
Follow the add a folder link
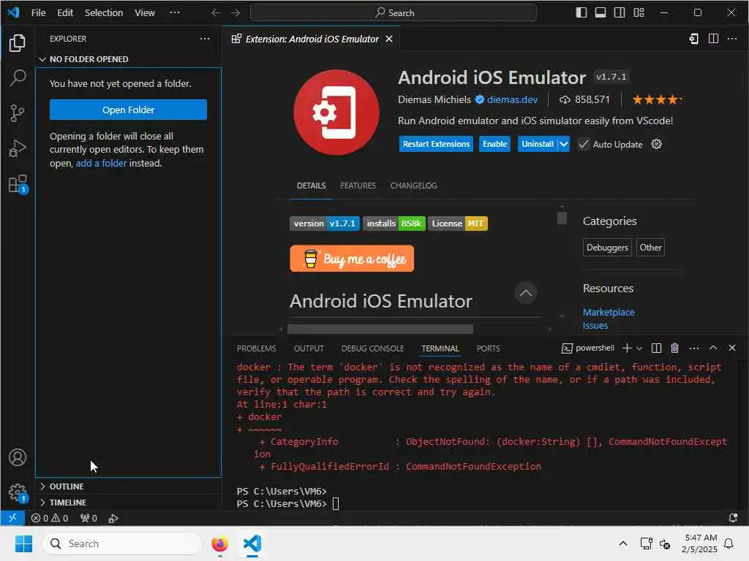101,163
